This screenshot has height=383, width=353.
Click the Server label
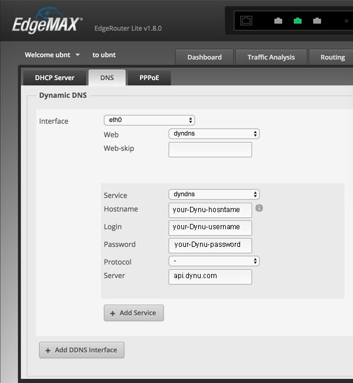114,276
